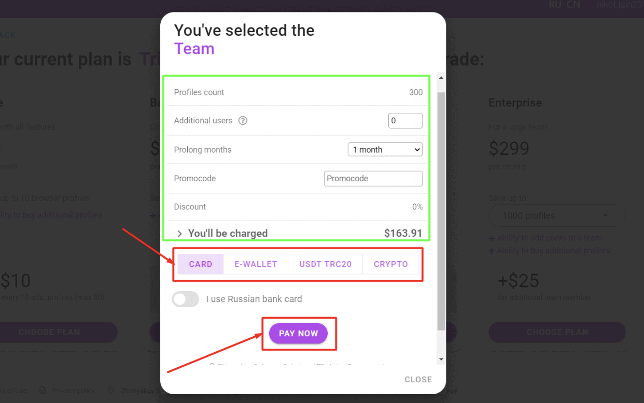Open the Enterprise 1000 profiles dropdown

pos(557,215)
